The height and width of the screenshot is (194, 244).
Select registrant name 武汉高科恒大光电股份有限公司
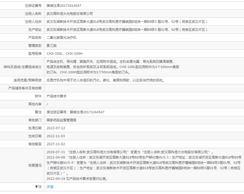70,14
